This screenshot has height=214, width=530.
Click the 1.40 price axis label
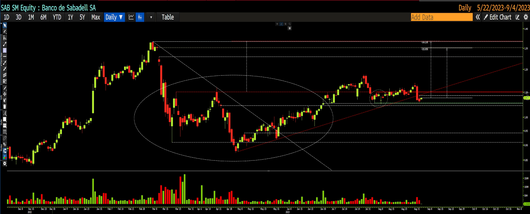[526, 29]
